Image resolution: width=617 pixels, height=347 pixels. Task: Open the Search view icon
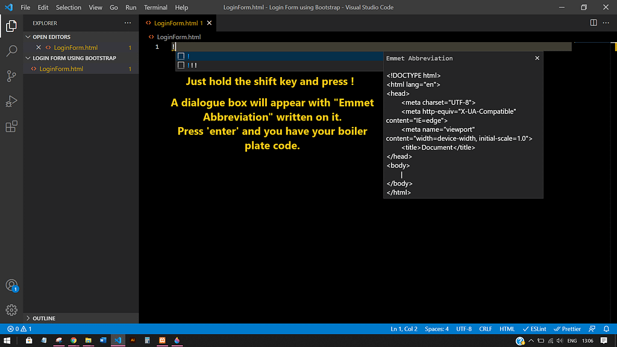coord(11,51)
